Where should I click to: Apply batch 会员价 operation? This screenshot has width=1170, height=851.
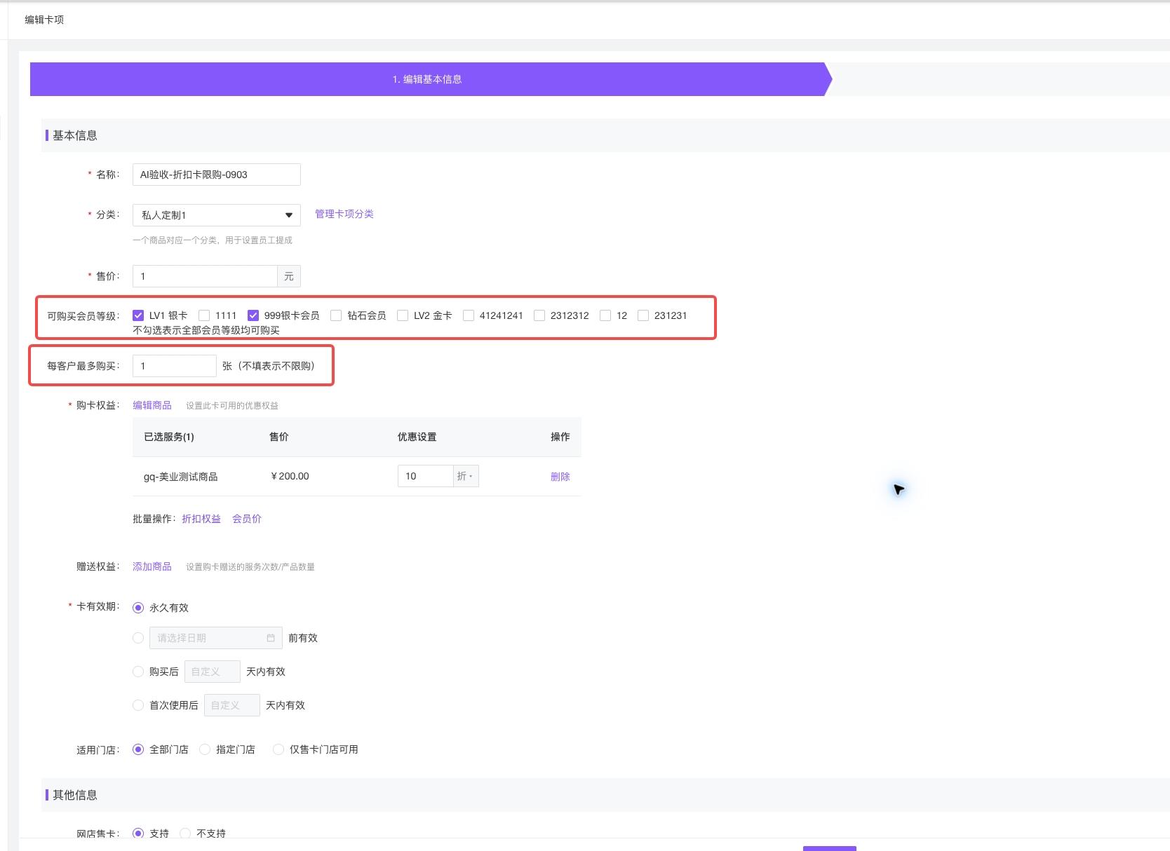click(x=247, y=519)
